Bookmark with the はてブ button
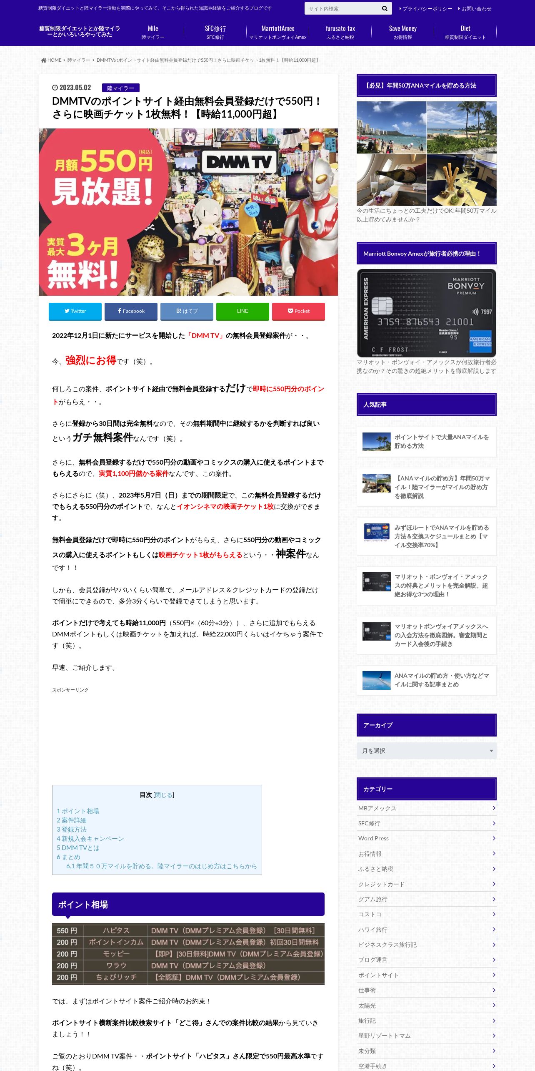This screenshot has width=535, height=1071. (187, 311)
